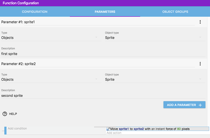
Task: Open the Object type dropdown for sprite1
Action: (x=155, y=38)
